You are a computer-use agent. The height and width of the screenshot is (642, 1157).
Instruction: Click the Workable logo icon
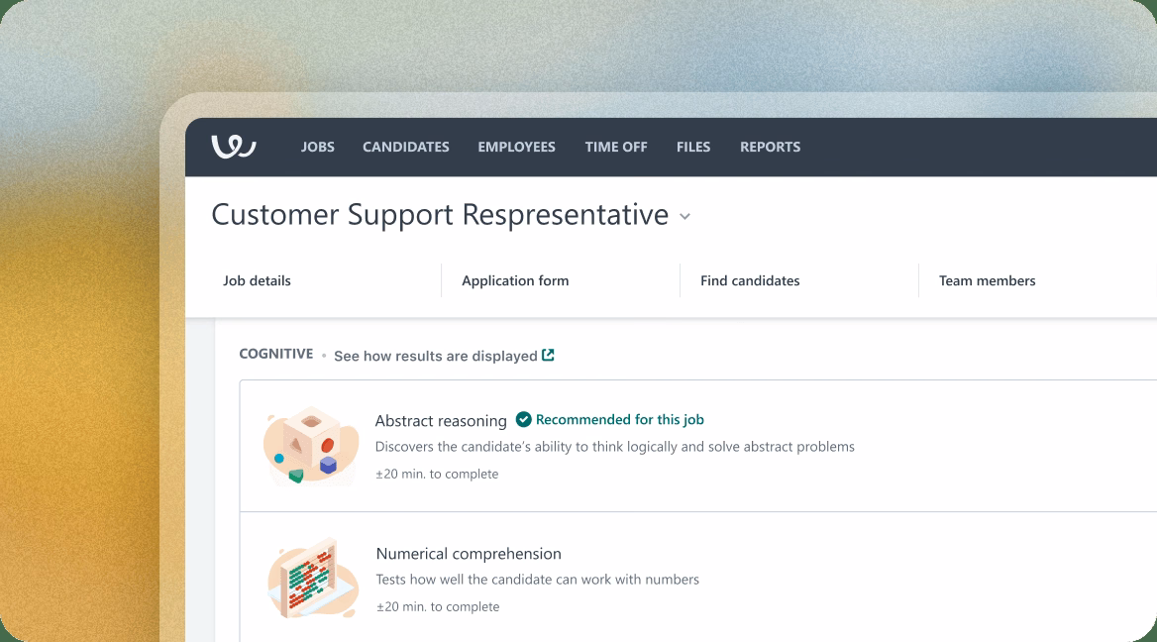[234, 147]
